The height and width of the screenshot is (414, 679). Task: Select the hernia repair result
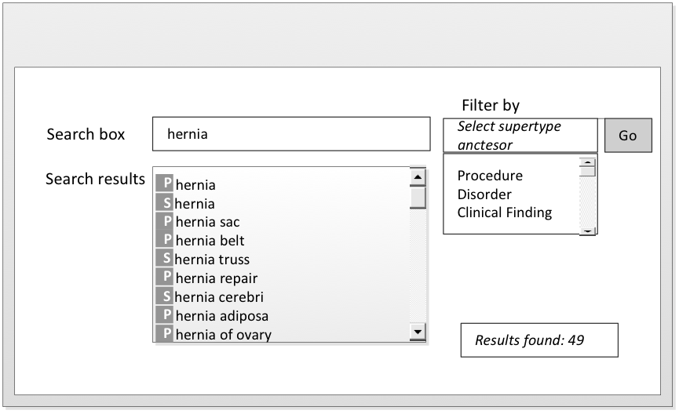coord(217,278)
